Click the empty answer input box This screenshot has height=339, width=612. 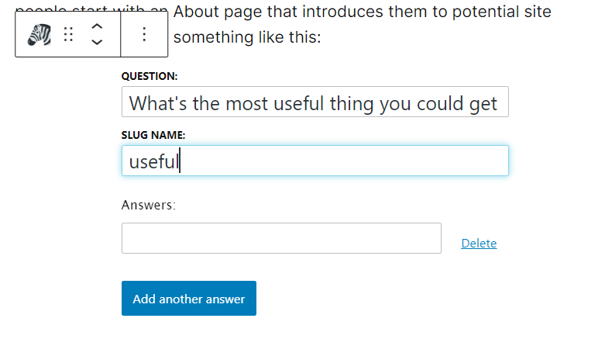tap(281, 238)
